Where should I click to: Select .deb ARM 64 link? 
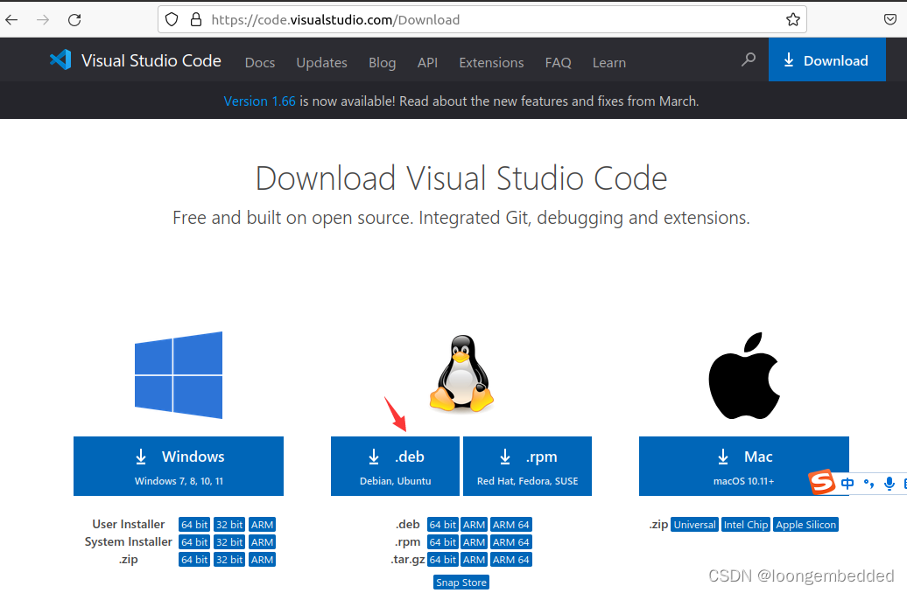(x=510, y=525)
